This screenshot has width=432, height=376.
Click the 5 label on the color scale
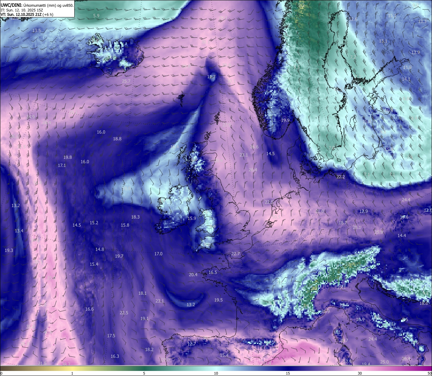(x=144, y=373)
